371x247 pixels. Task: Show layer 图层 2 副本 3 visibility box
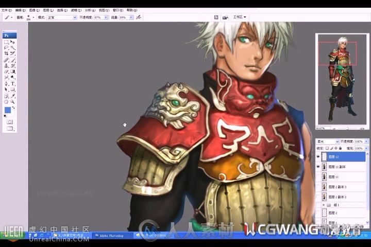pos(318,187)
